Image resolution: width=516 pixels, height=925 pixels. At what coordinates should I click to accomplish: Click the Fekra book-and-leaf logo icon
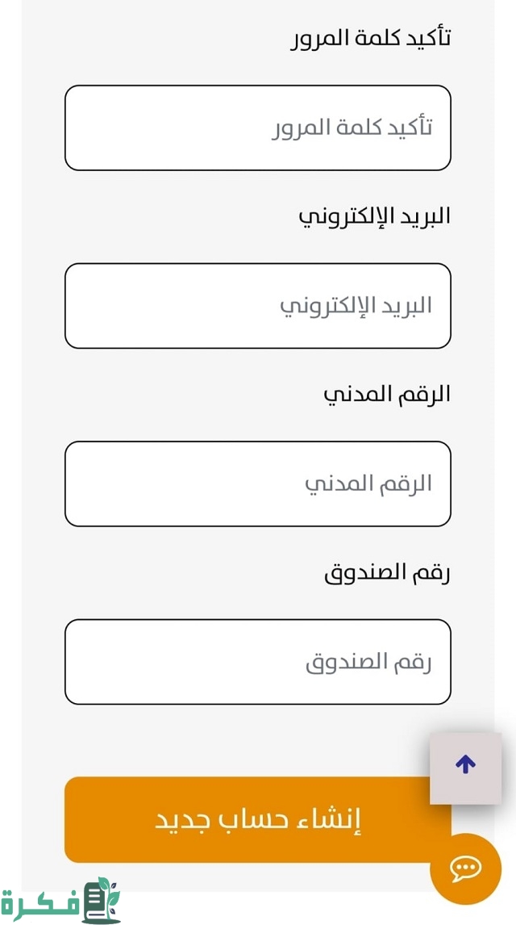(102, 900)
